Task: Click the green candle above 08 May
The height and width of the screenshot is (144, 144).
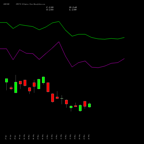Action: [x=43, y=80]
